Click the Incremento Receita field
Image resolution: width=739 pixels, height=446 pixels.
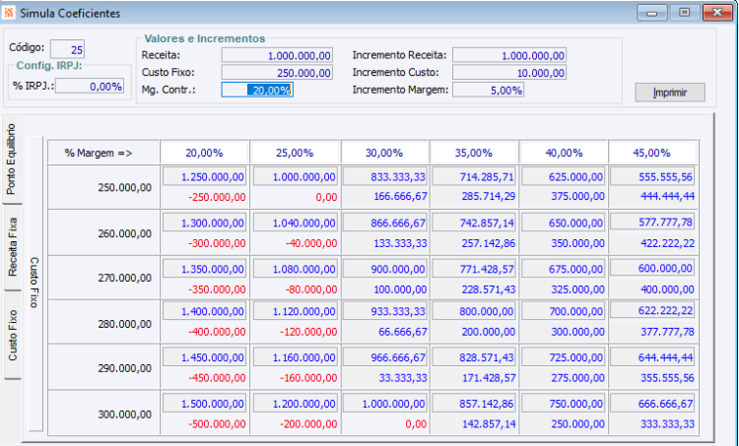click(x=509, y=55)
